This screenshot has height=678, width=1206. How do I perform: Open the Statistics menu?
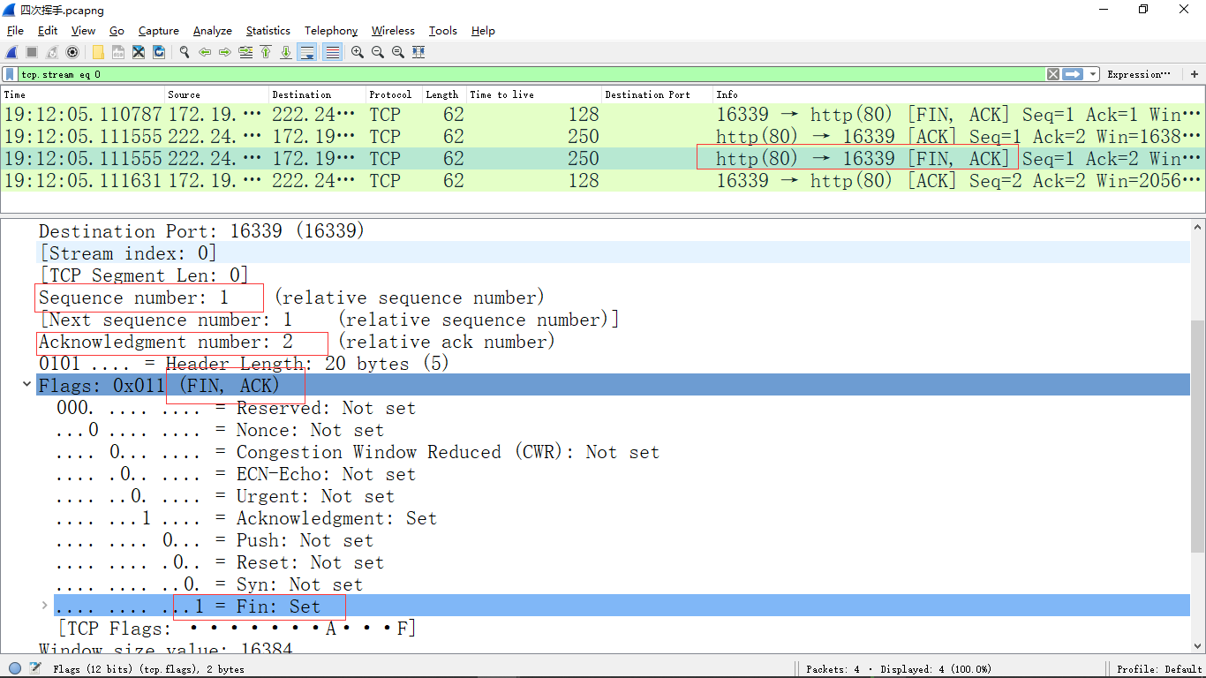point(268,30)
